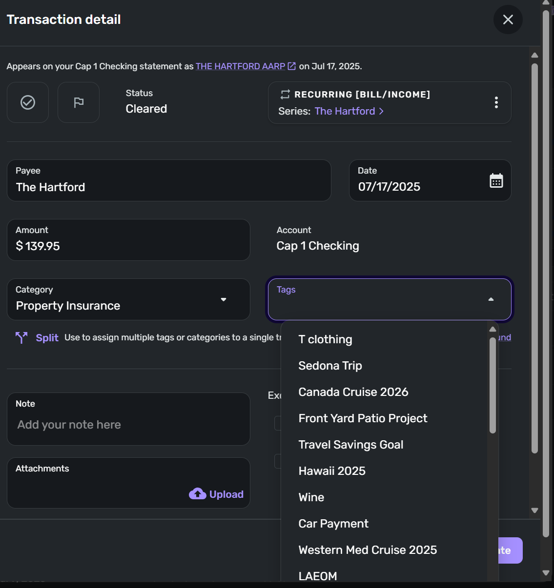The width and height of the screenshot is (554, 588).
Task: Open the recurring series three-dot menu
Action: click(496, 102)
